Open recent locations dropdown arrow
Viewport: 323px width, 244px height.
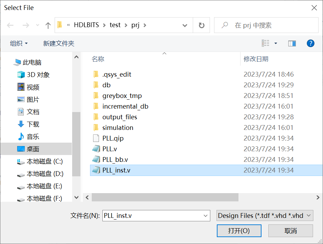37,25
